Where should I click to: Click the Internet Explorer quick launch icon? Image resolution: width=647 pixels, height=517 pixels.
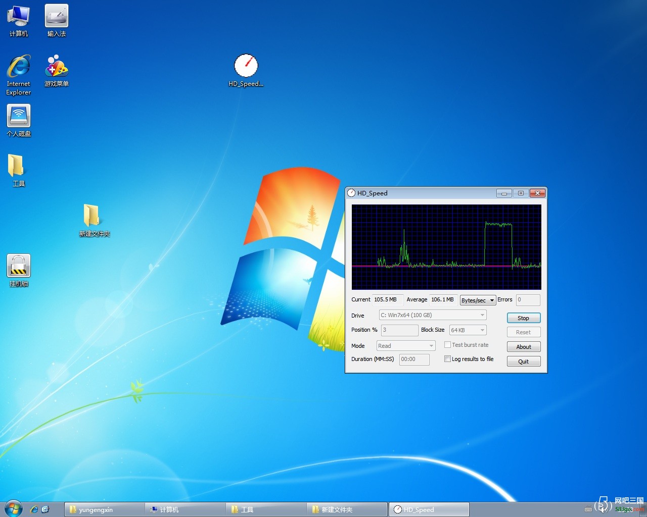34,509
